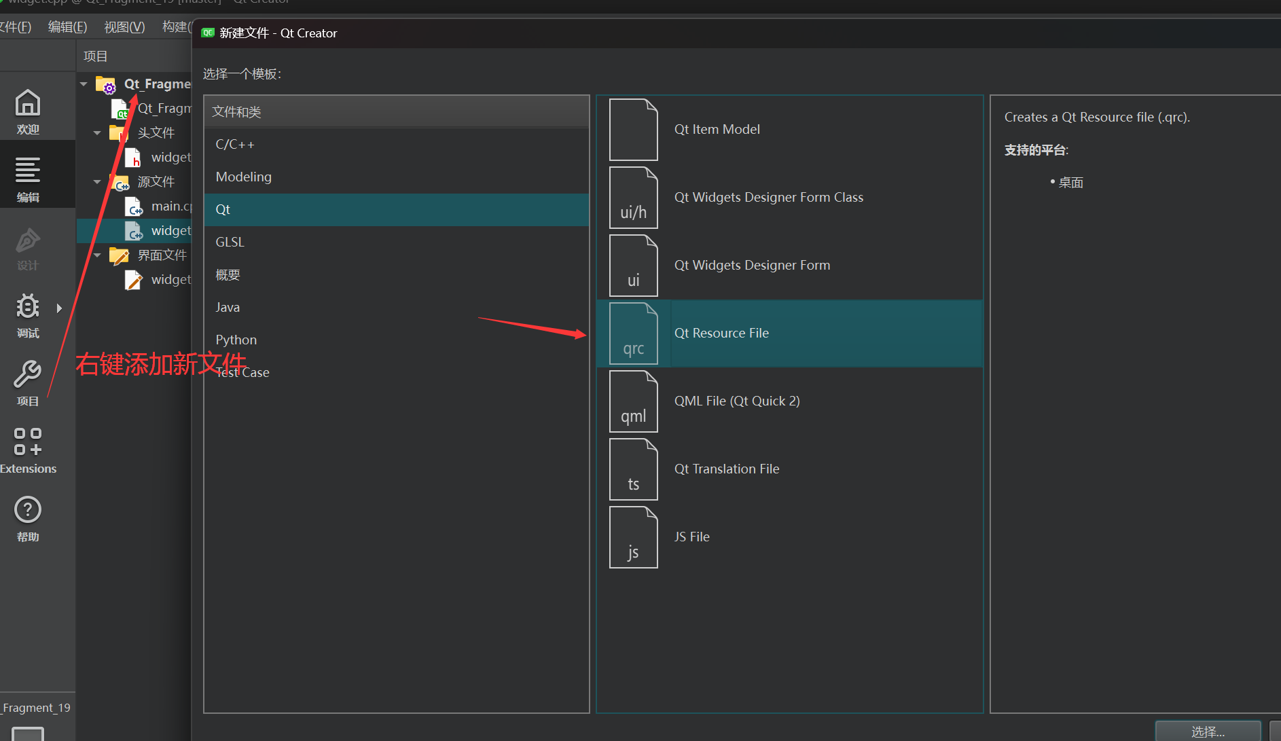Choose the QML File (Qt Quick 2) template
The height and width of the screenshot is (741, 1281).
click(790, 401)
